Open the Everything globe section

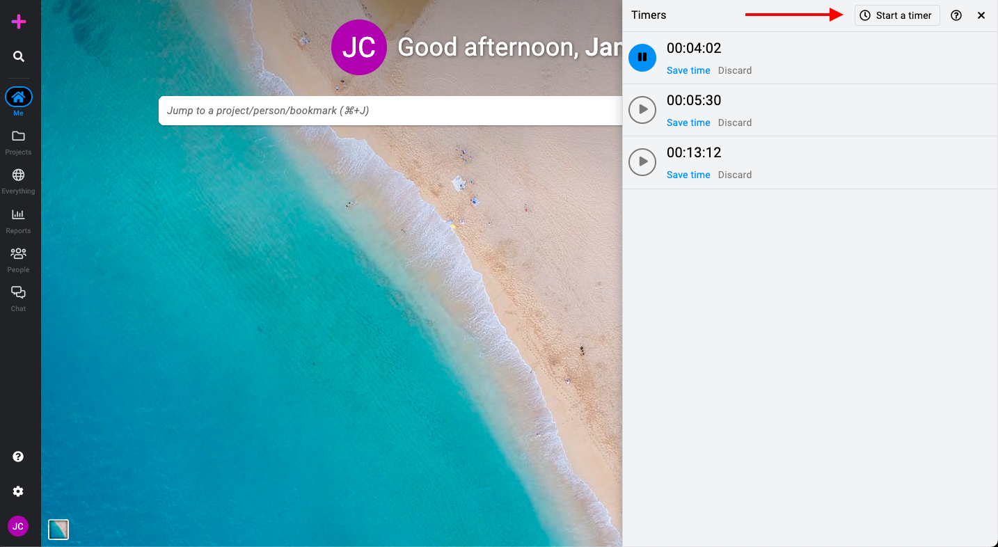(x=19, y=180)
